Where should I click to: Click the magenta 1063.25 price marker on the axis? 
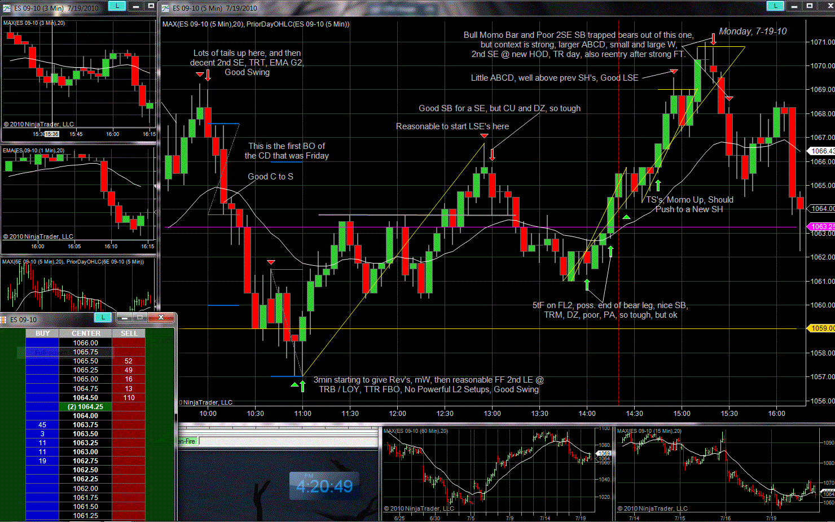click(x=821, y=227)
